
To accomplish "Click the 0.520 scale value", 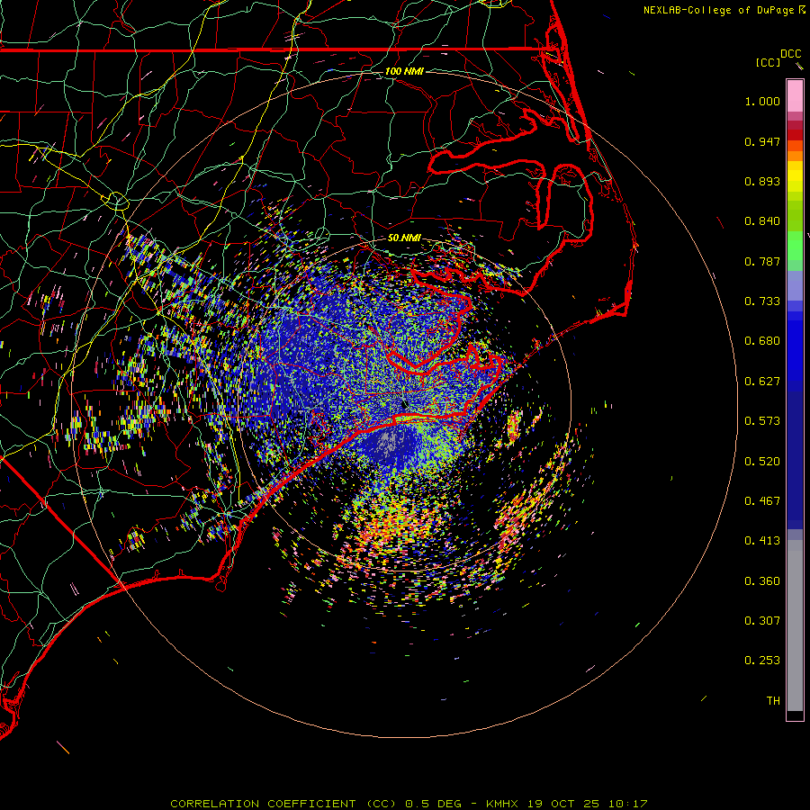I will 762,462.
